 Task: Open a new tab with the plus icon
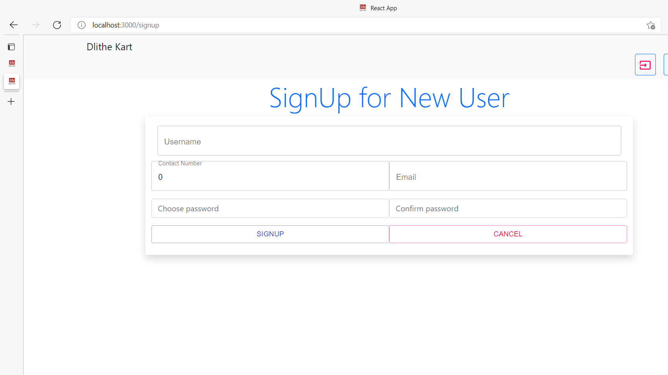coord(11,101)
